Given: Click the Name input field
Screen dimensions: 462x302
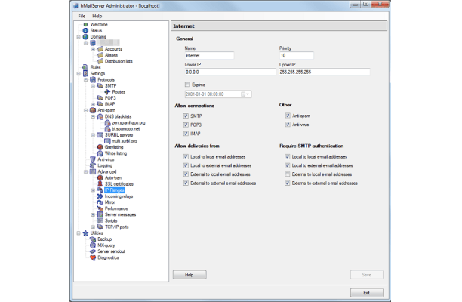Looking at the screenshot, I should (x=209, y=55).
